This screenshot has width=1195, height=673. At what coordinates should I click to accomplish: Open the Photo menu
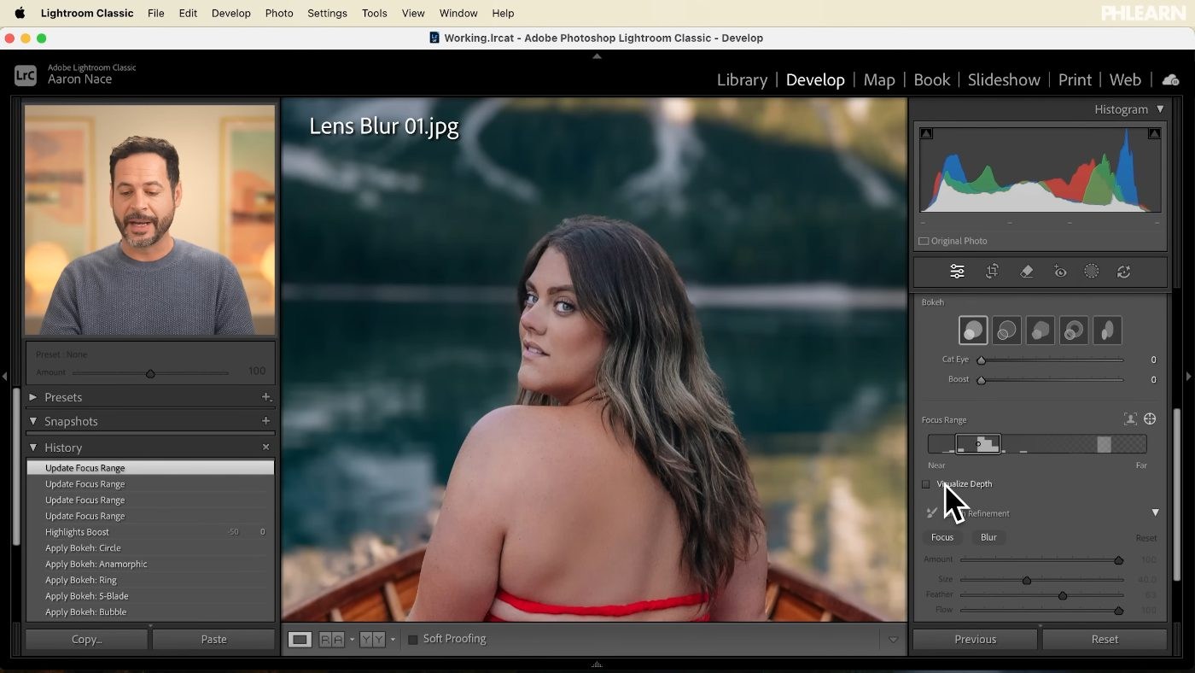tap(279, 13)
